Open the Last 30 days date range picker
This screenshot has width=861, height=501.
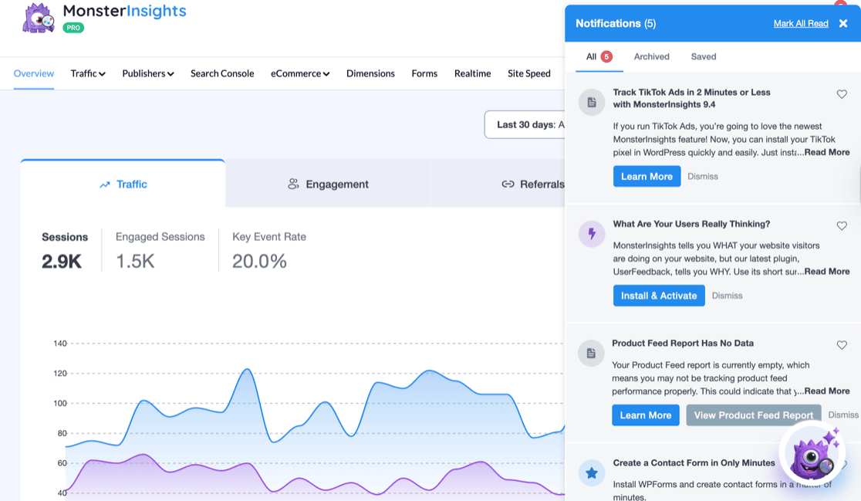pos(525,125)
